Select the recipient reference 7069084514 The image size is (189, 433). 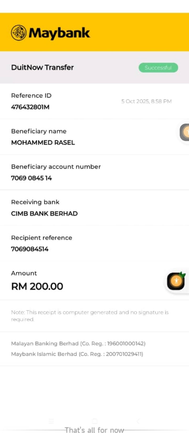[30, 249]
